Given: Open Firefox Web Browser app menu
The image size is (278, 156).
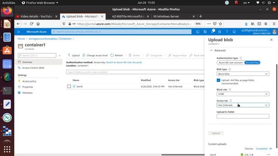Looking at the screenshot, I should point(40,3).
